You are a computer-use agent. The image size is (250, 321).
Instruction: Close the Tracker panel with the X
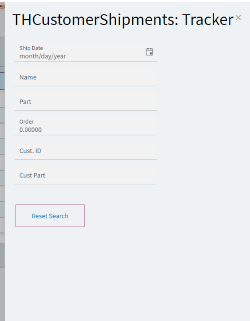238,18
